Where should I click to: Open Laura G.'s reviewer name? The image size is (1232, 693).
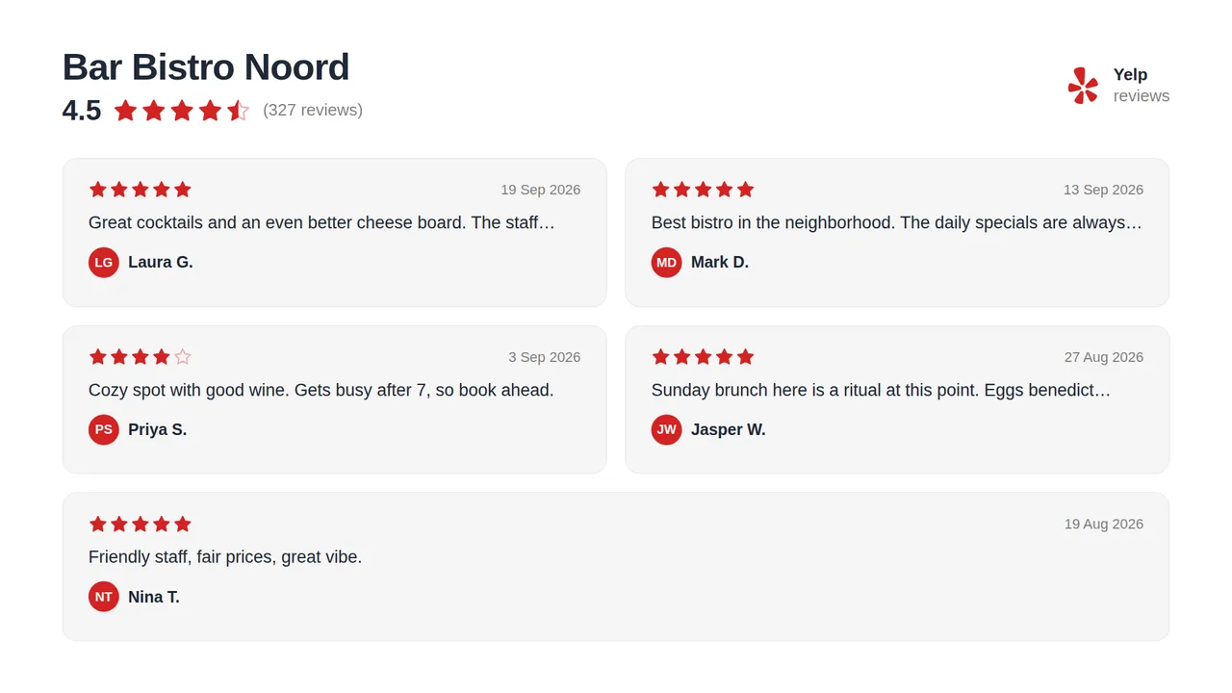pos(161,262)
